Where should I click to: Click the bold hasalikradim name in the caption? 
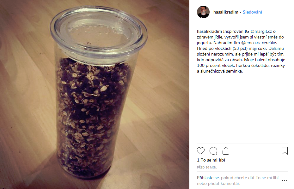click(x=209, y=31)
